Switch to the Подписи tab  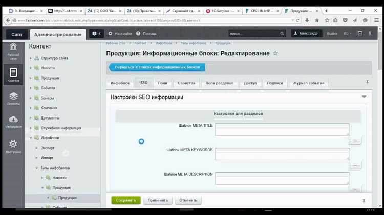coord(275,83)
